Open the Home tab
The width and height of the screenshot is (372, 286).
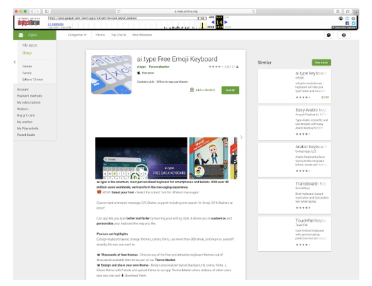click(100, 35)
